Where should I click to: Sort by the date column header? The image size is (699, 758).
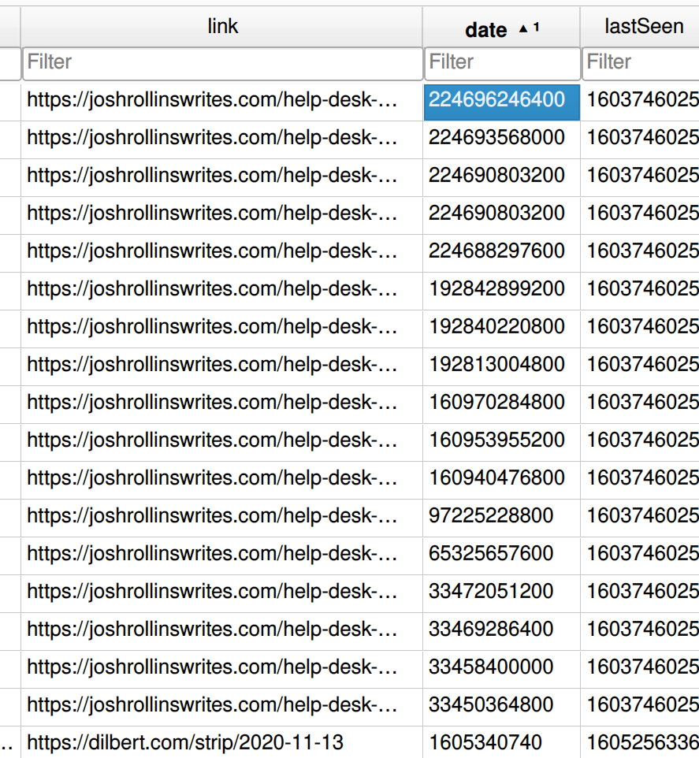(501, 28)
